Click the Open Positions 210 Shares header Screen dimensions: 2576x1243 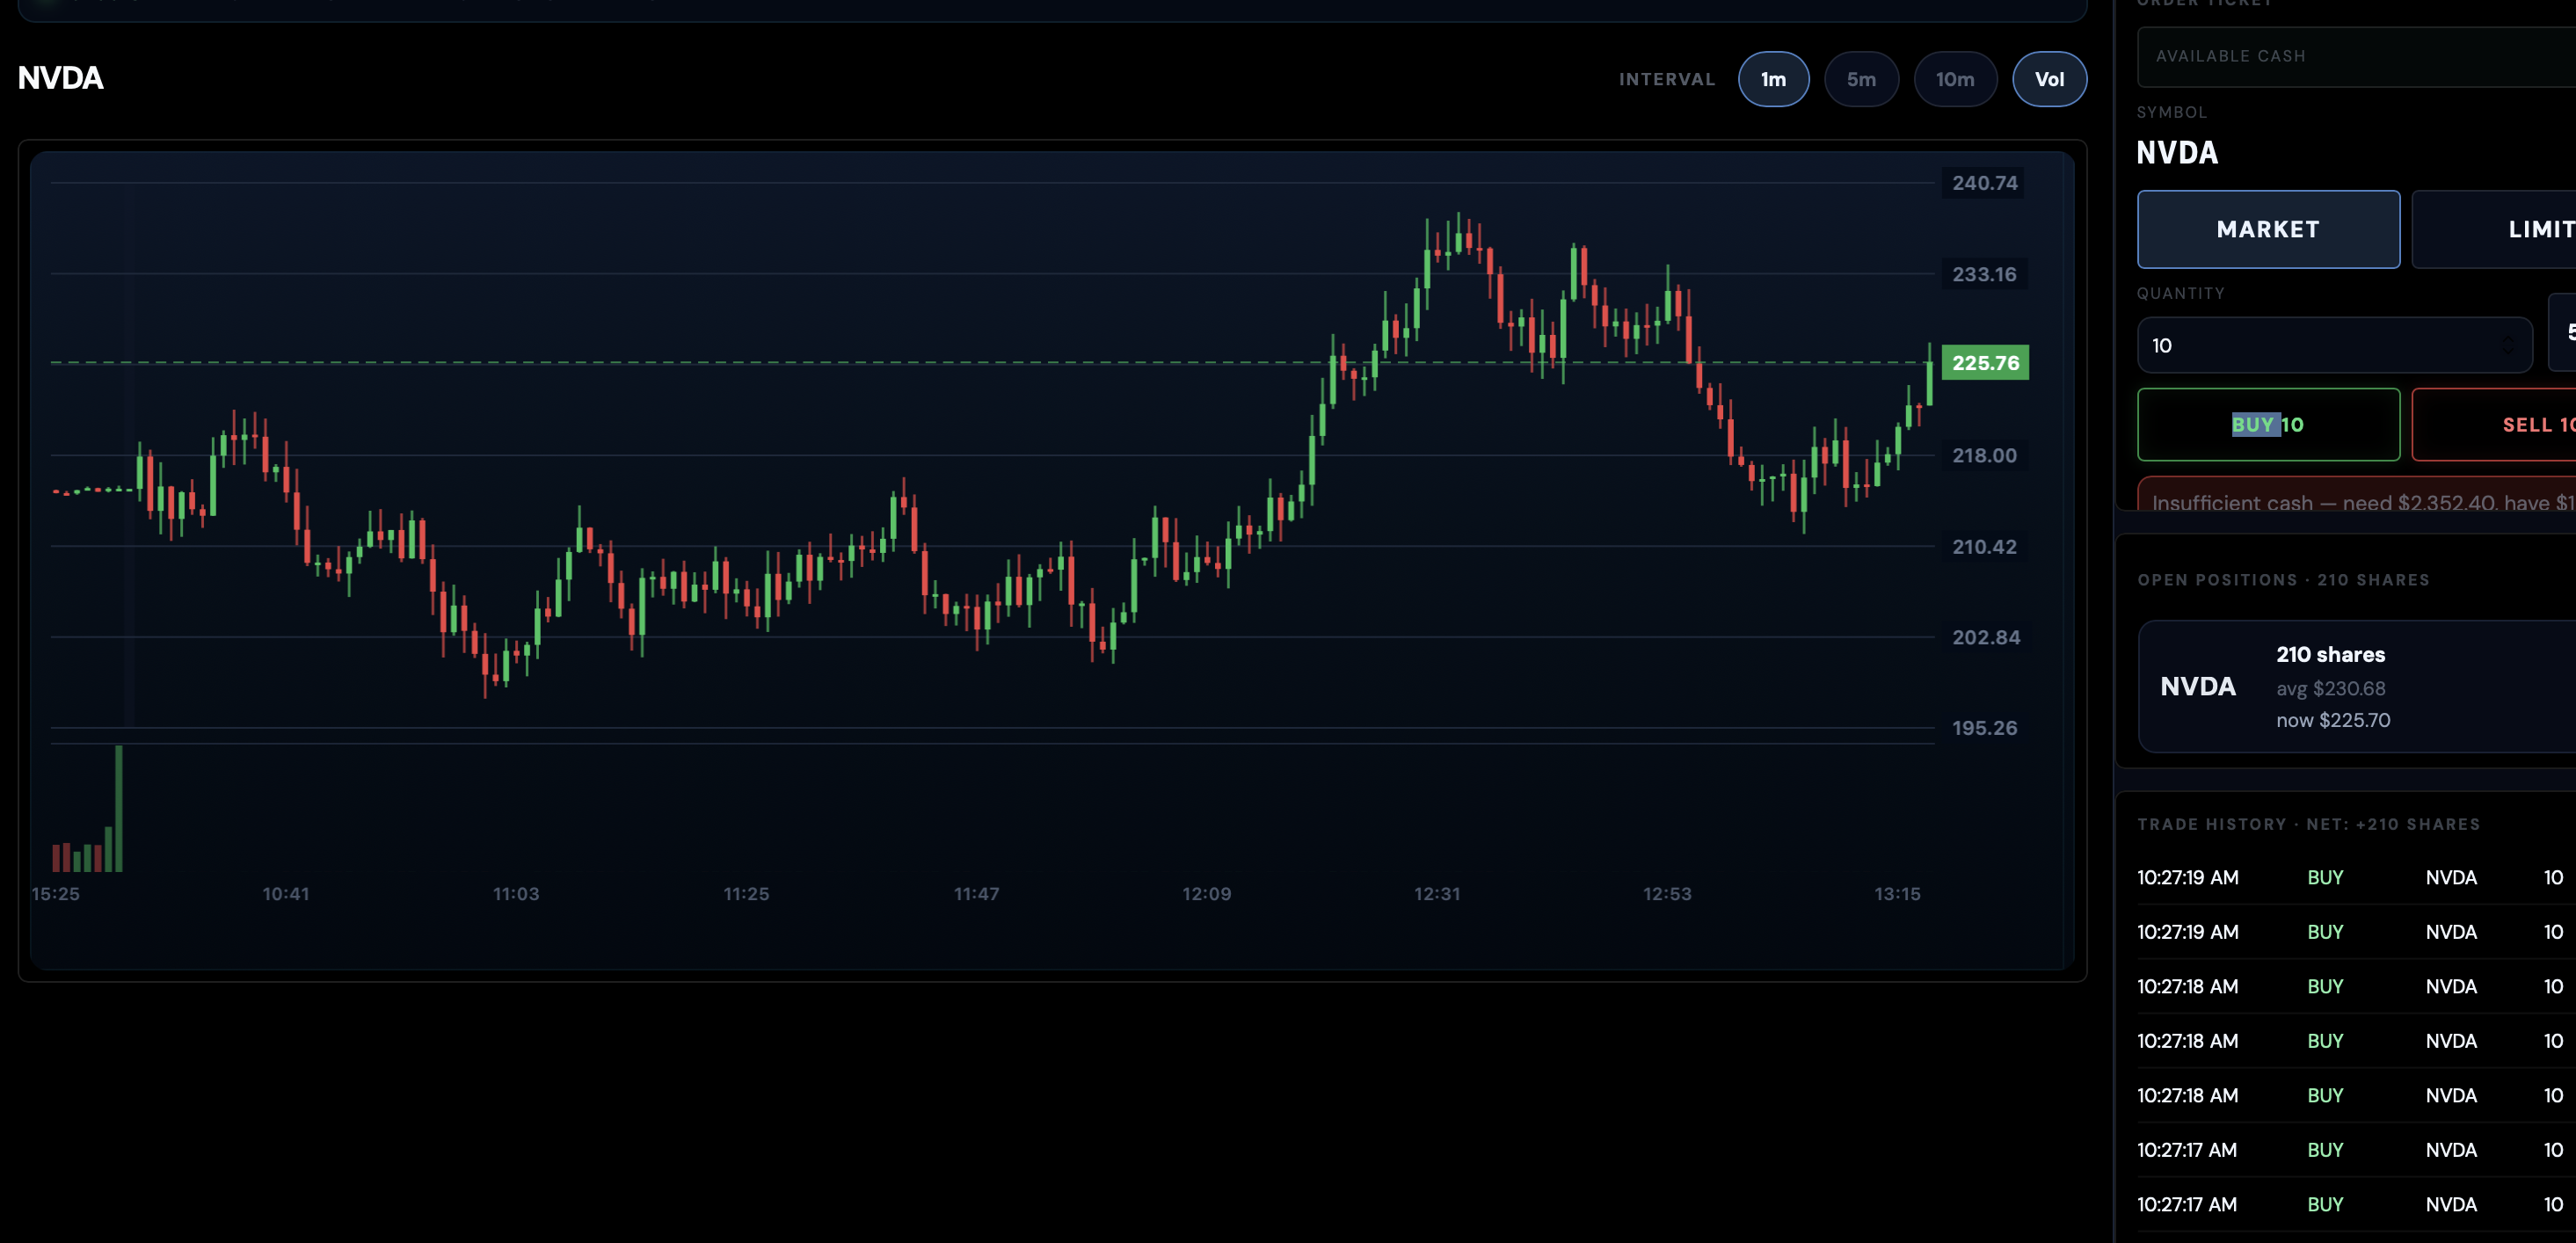[x=2283, y=580]
